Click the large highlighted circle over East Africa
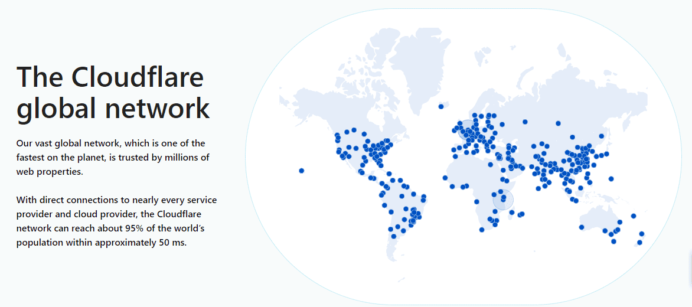Viewport: 692px width, 307px height. pyautogui.click(x=503, y=200)
